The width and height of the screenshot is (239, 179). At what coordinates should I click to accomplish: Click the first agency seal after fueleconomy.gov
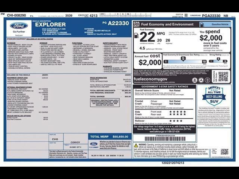pos(195,80)
